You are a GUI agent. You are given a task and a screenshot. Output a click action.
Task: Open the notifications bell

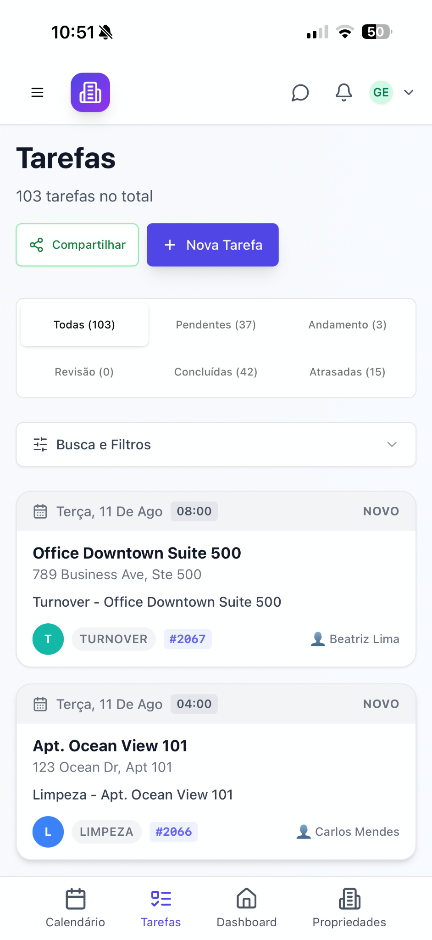pyautogui.click(x=343, y=93)
